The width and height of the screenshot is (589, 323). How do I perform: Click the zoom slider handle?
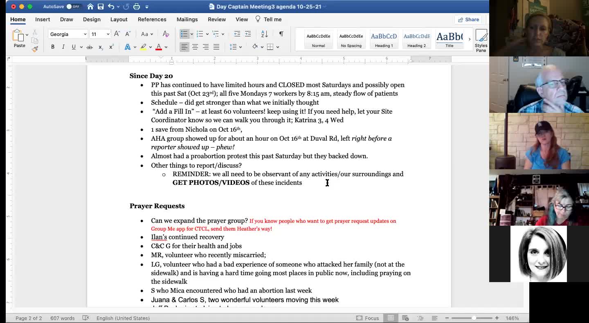pos(474,318)
